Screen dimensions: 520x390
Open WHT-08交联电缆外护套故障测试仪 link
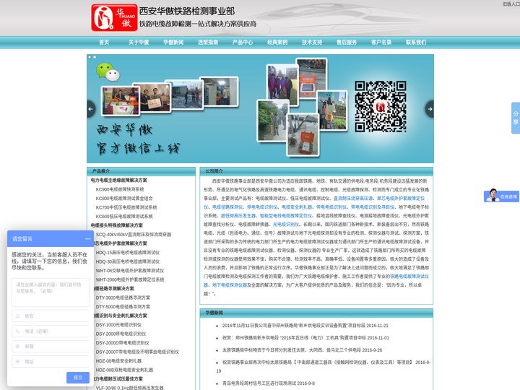130,271
